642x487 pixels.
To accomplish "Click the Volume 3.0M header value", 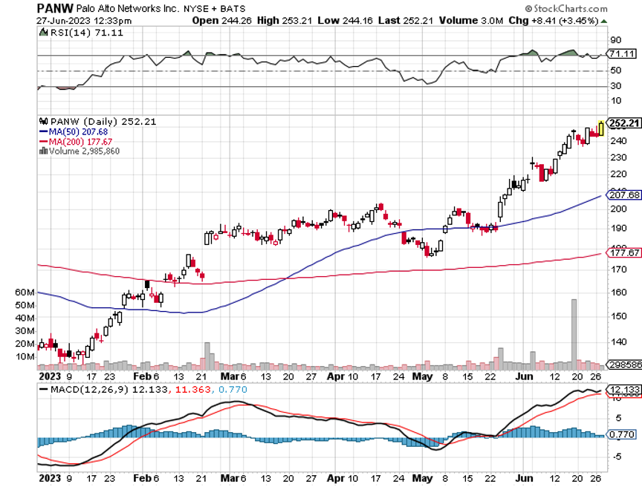I will pos(471,21).
